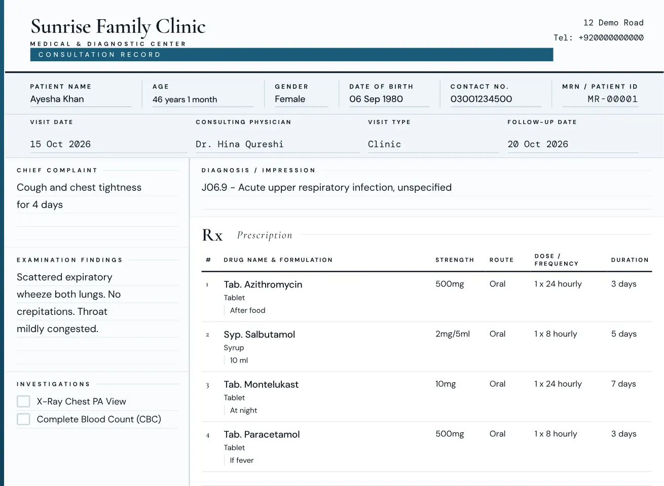The image size is (664, 486).
Task: Click the diagnosis line J06.9 Acute upper respiratory infection
Action: (326, 187)
